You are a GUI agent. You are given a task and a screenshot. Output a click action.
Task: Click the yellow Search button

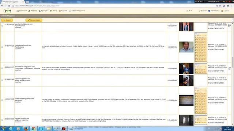(x=7, y=20)
